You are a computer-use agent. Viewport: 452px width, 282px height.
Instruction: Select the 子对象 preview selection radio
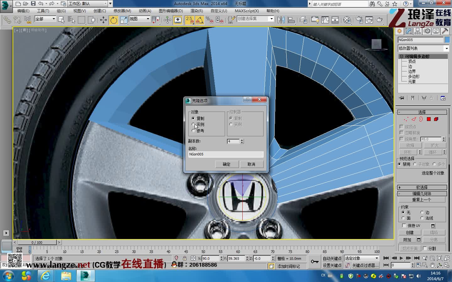(415, 164)
